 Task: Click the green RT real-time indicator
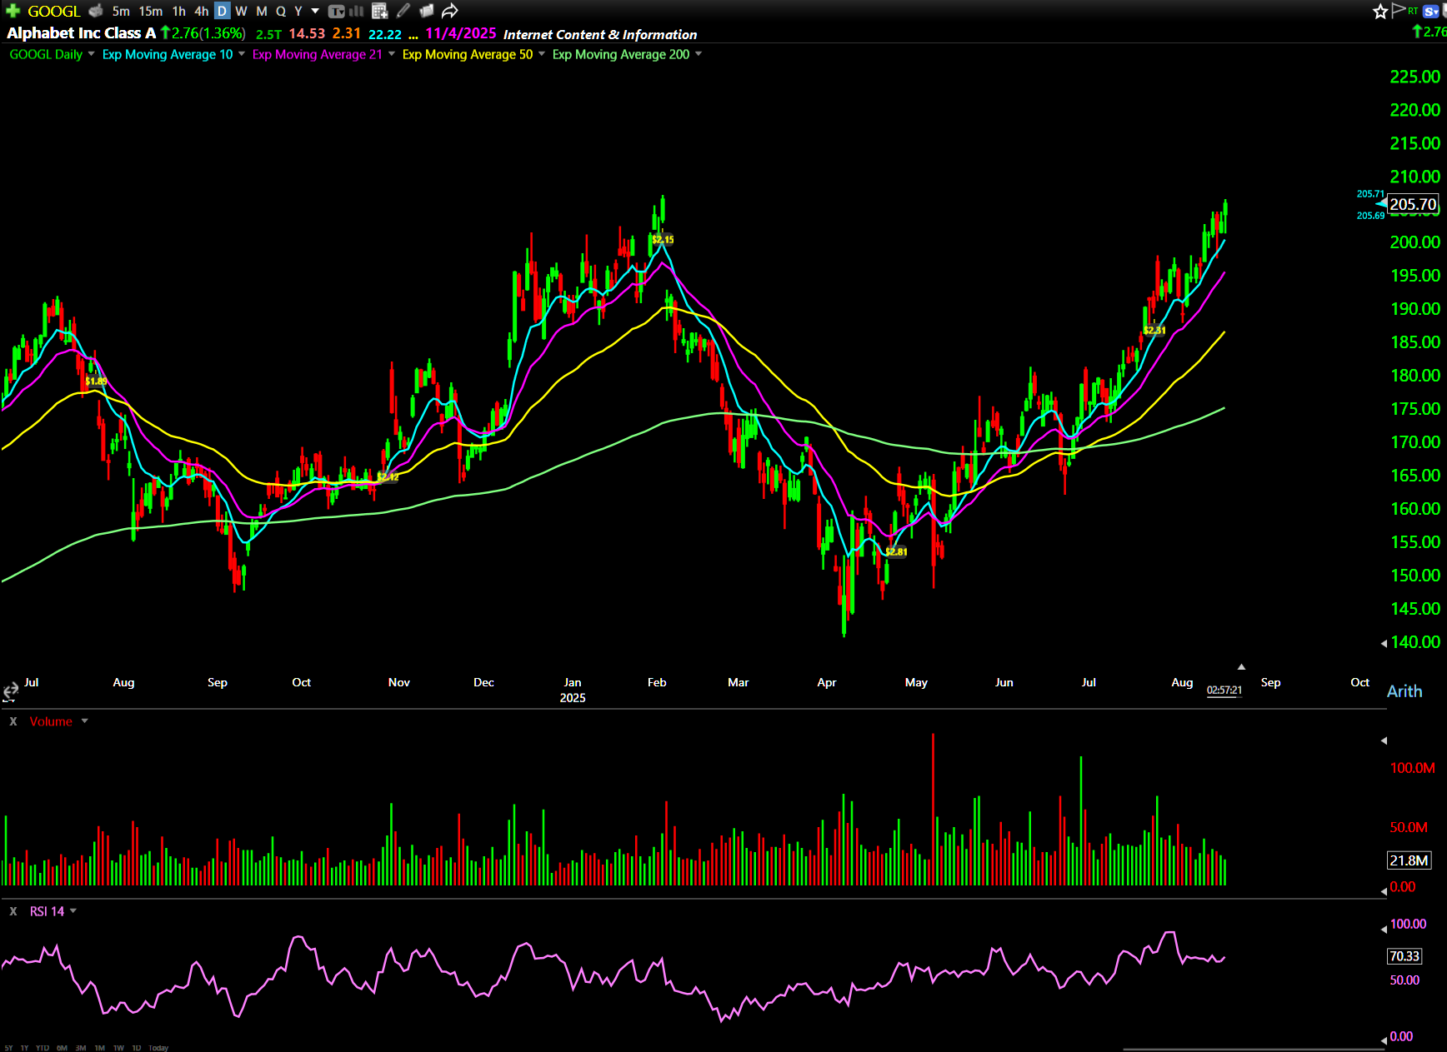tap(1413, 11)
